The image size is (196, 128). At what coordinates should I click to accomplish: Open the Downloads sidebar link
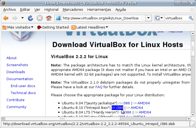tap(16, 72)
